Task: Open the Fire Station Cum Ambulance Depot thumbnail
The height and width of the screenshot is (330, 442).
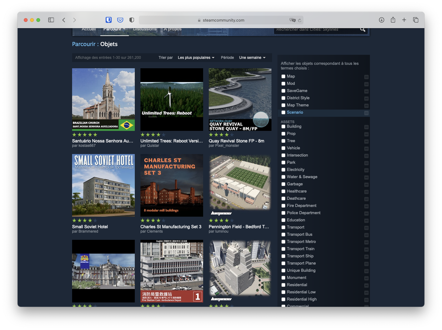Action: 172,271
